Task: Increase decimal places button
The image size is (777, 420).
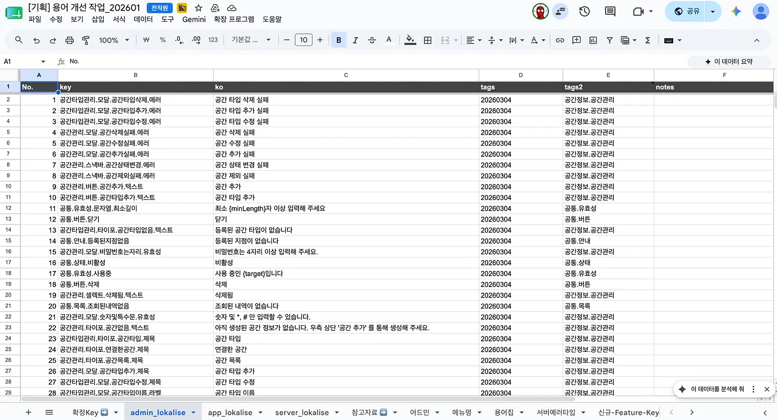Action: (x=196, y=40)
